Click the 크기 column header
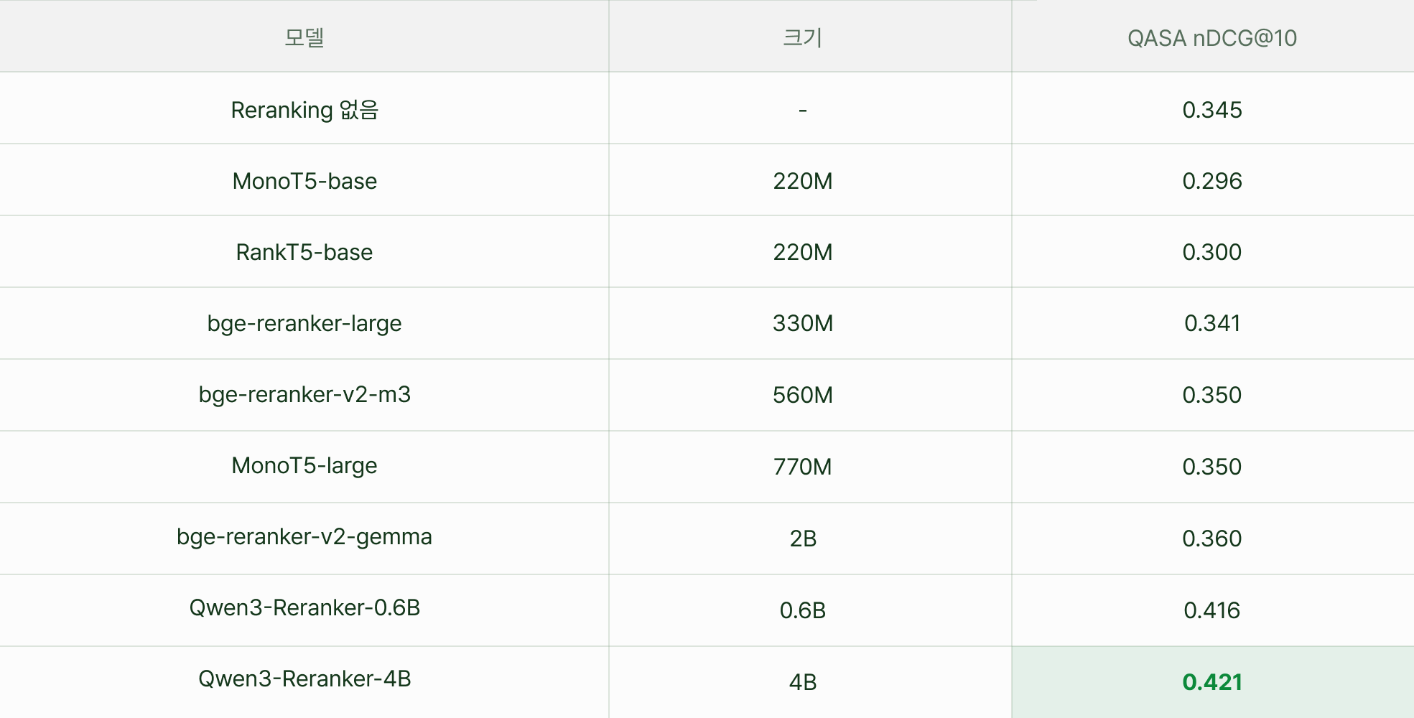The image size is (1414, 718). [803, 37]
